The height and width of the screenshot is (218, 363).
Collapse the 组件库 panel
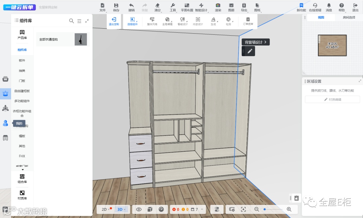coord(87,21)
